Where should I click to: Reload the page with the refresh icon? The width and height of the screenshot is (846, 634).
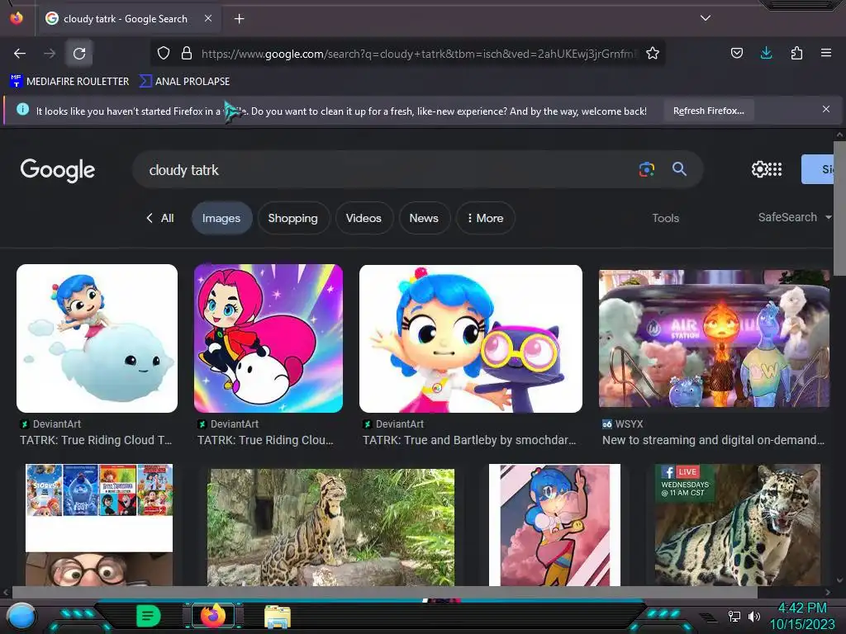click(79, 54)
